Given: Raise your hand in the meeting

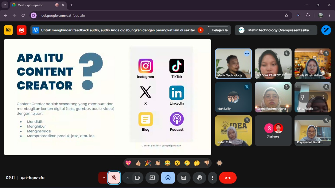Looking at the screenshot, I should tap(199, 178).
